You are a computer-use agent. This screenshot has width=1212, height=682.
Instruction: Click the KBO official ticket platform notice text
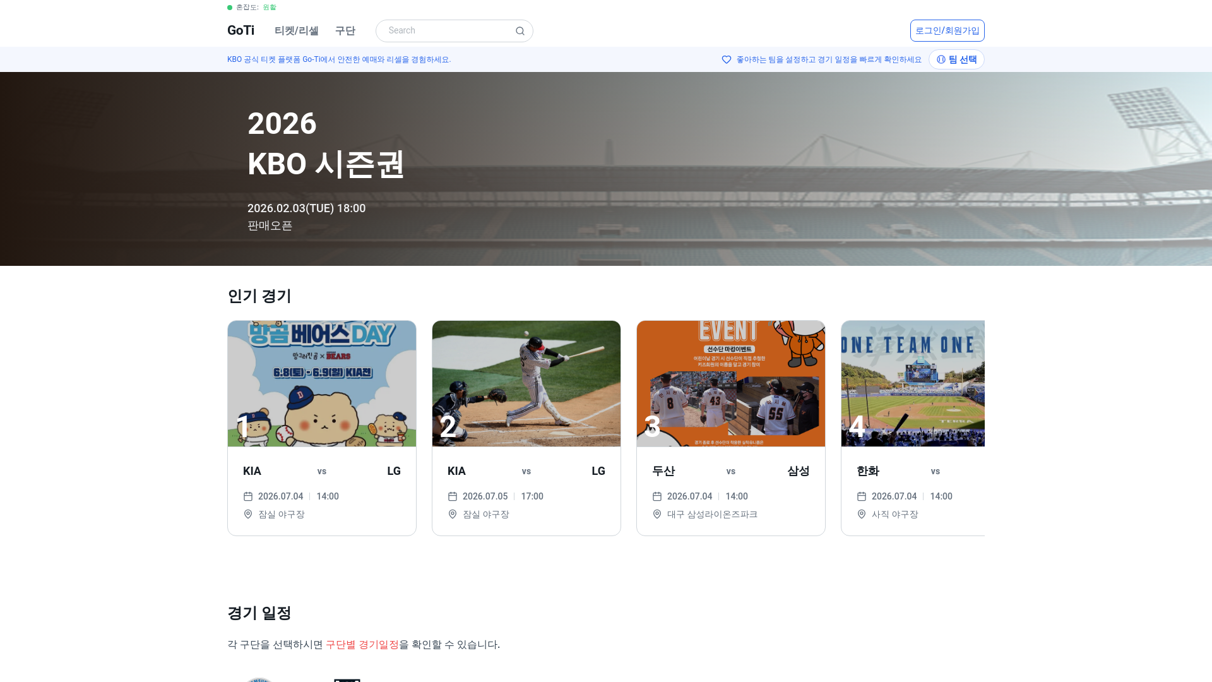click(x=339, y=59)
